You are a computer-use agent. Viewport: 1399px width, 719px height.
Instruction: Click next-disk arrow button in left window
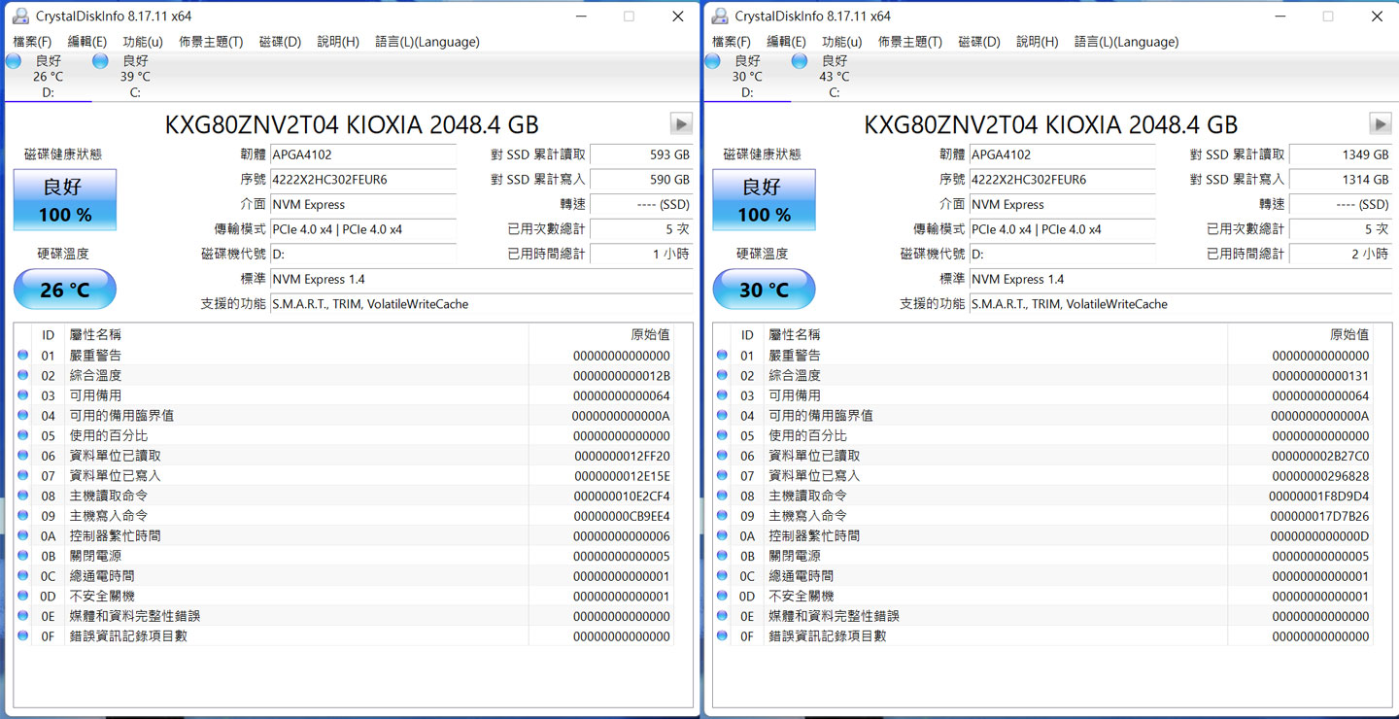(x=681, y=123)
